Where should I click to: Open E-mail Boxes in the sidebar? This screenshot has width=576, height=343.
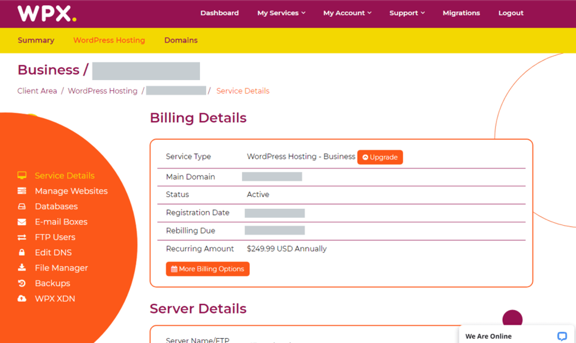(x=61, y=222)
